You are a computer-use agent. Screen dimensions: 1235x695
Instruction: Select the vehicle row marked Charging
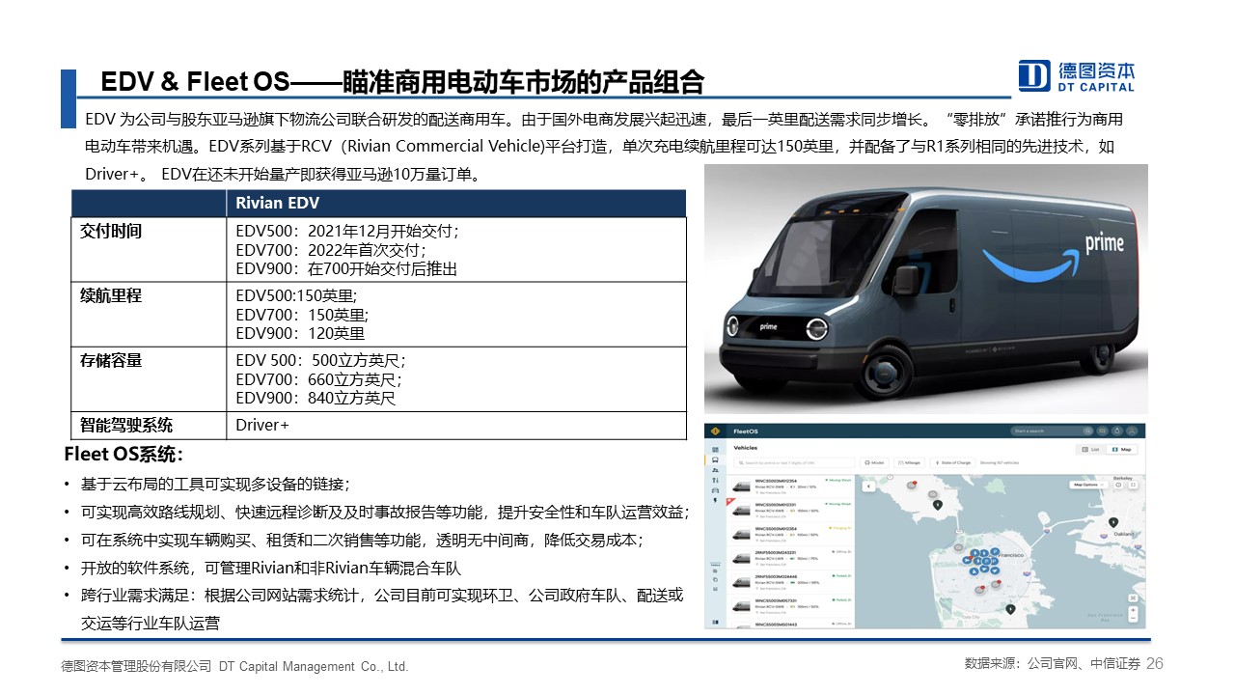(790, 535)
